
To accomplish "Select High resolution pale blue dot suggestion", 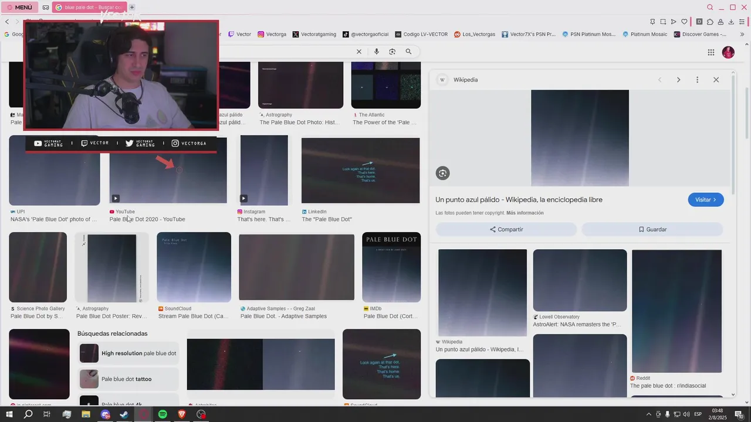I will (129, 353).
